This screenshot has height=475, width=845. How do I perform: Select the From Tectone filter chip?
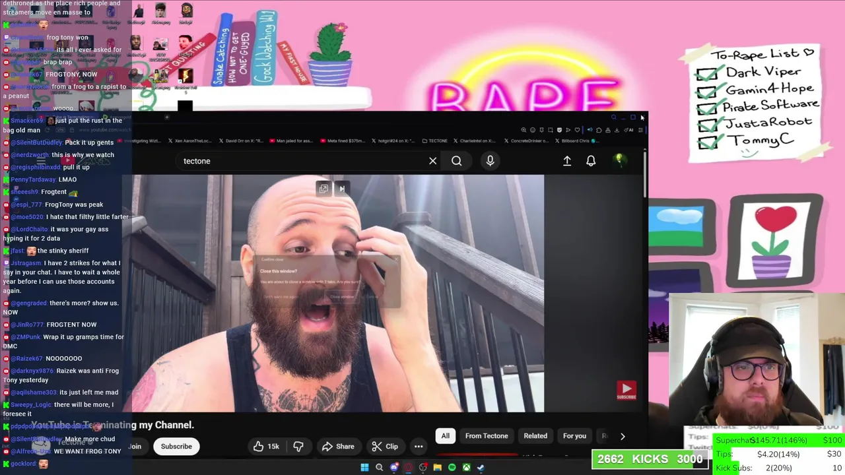click(487, 436)
